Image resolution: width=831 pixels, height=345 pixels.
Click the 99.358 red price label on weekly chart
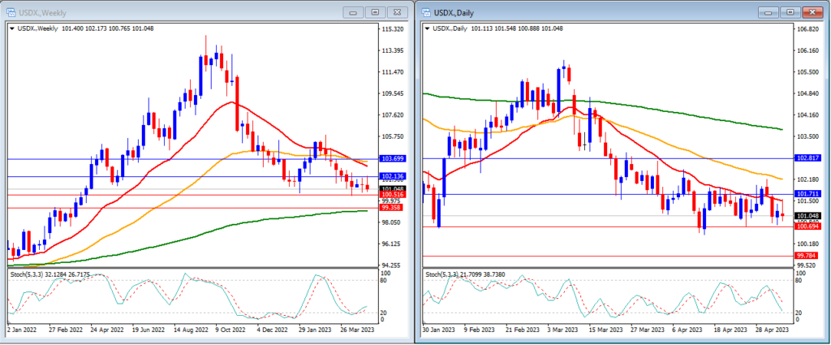tap(393, 207)
